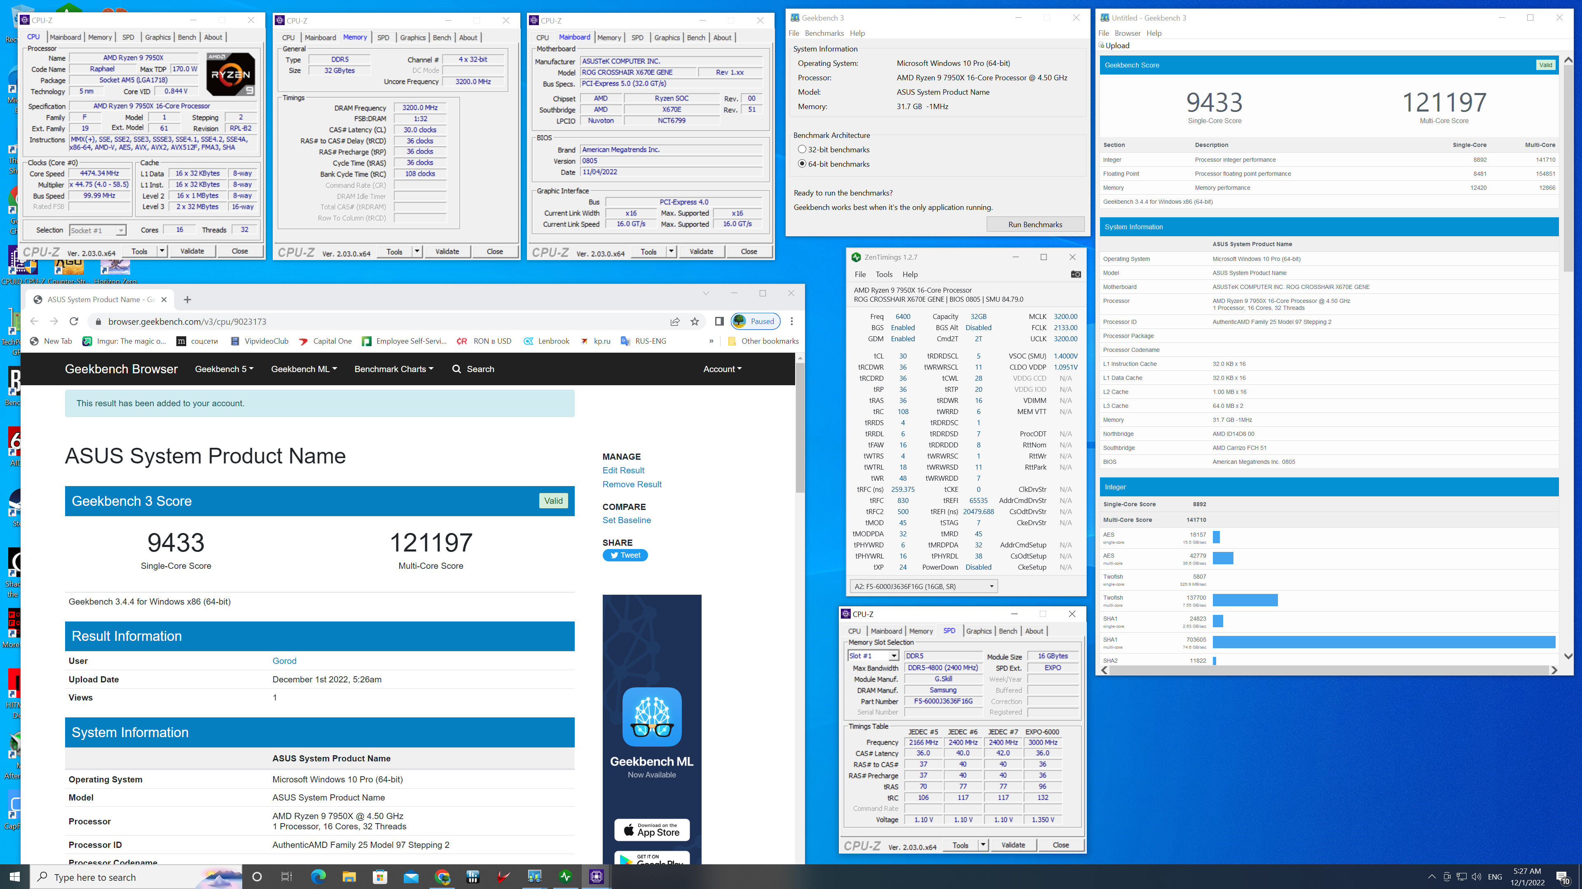Click Validate in CPU-Z SPD window
Image resolution: width=1582 pixels, height=889 pixels.
click(1013, 845)
